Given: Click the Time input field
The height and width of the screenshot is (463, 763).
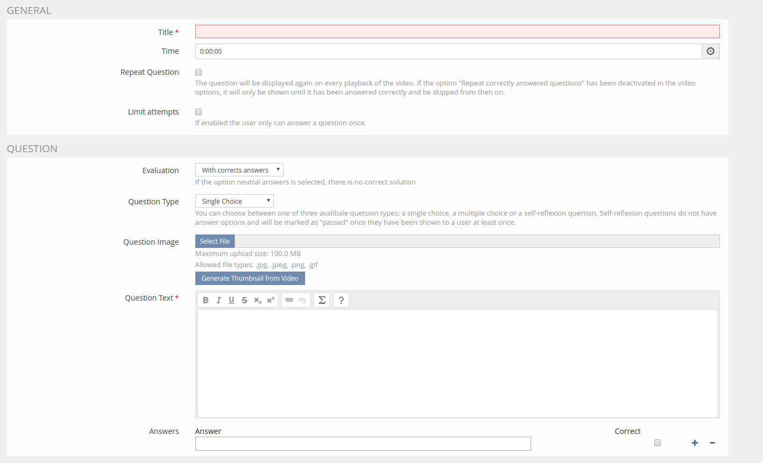Looking at the screenshot, I should (x=449, y=51).
